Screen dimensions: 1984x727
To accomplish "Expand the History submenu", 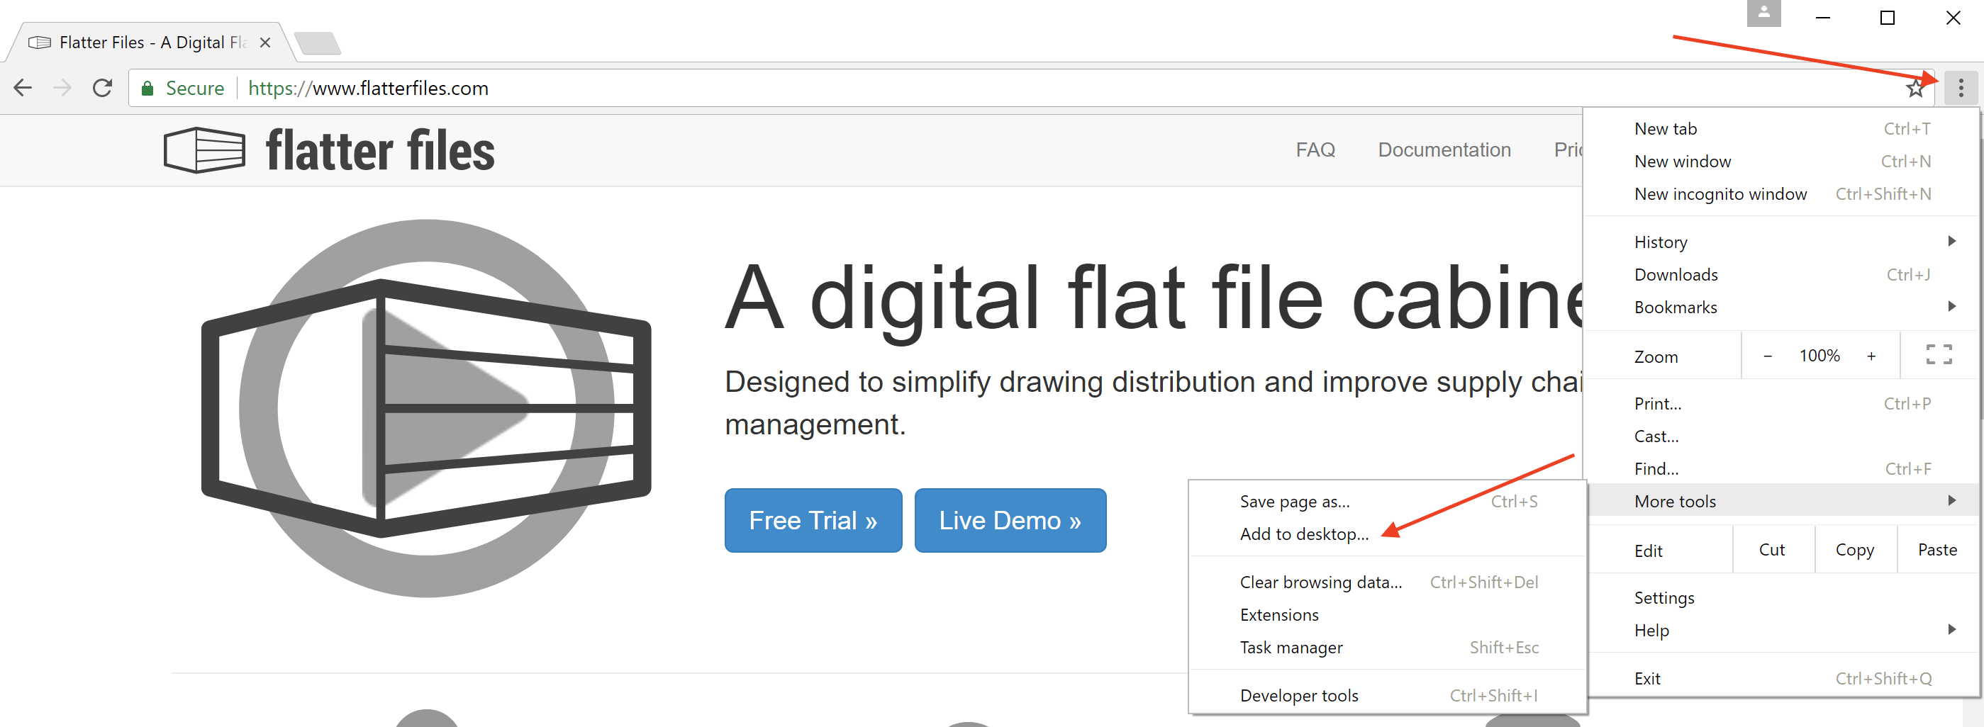I will point(1781,242).
